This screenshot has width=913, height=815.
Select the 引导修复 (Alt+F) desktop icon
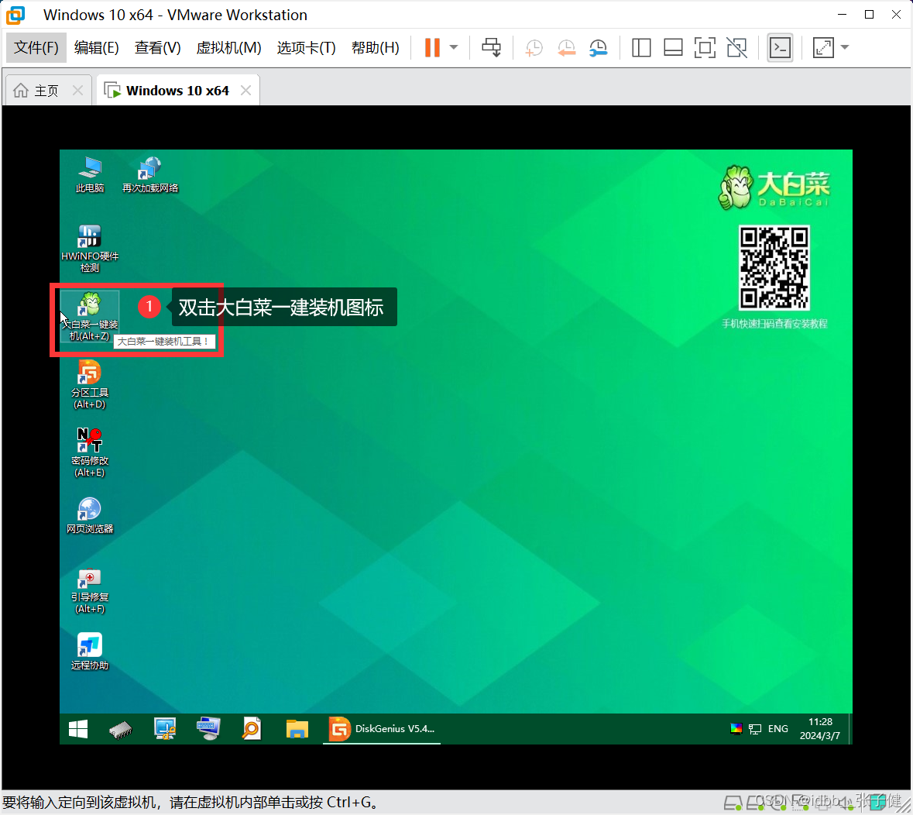pos(90,590)
